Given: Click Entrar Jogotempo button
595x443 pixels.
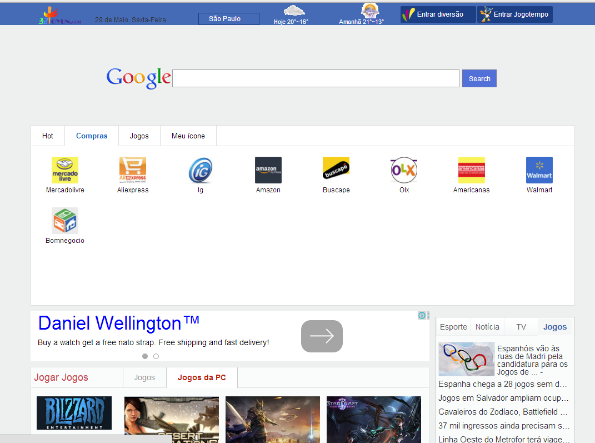Looking at the screenshot, I should click(x=515, y=14).
